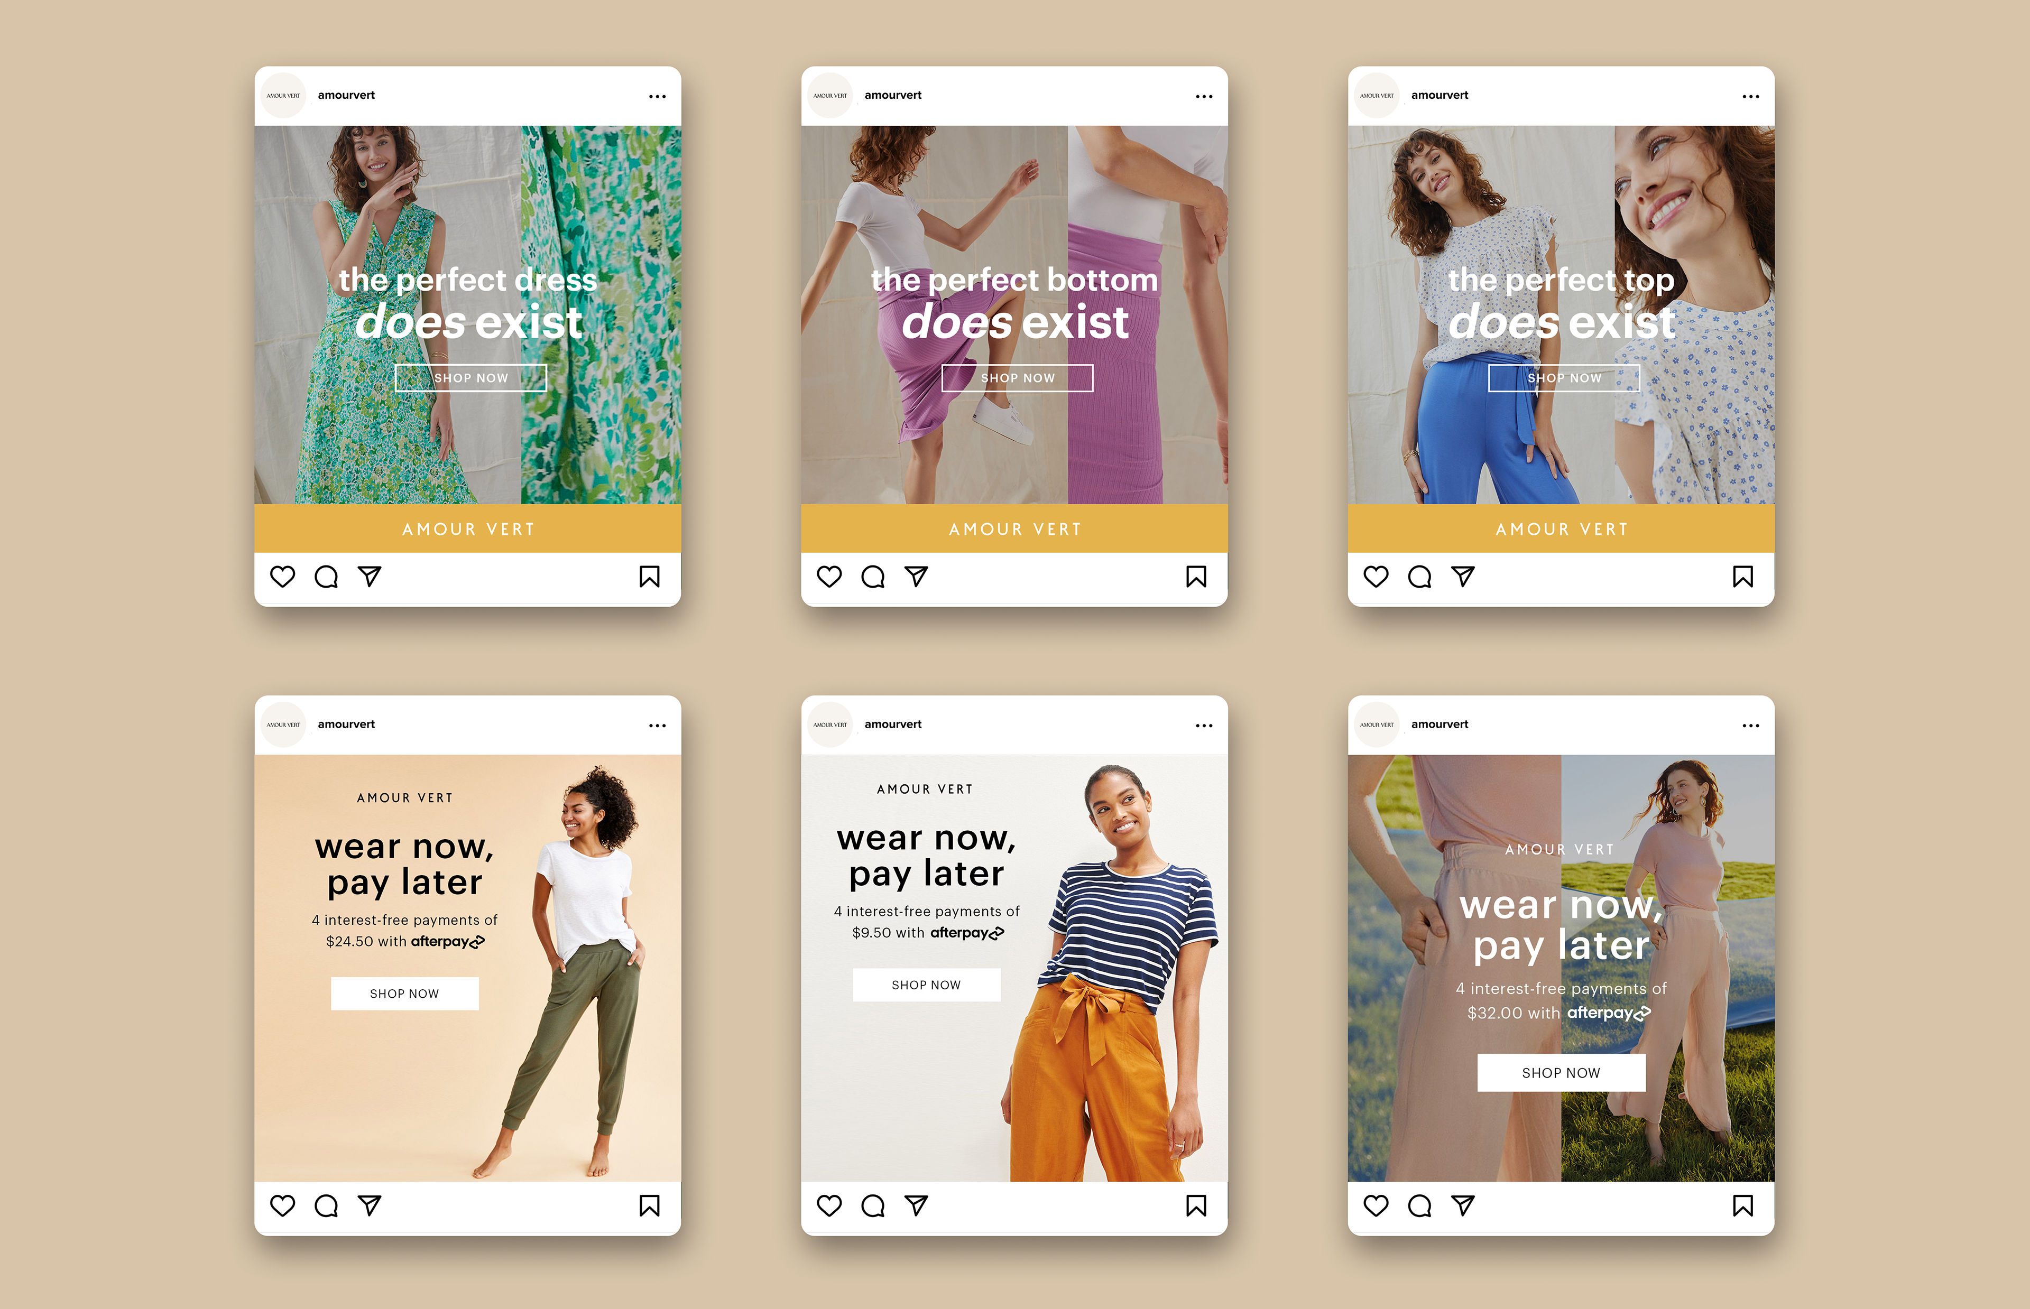Bookmark the green dress post

pyautogui.click(x=650, y=577)
